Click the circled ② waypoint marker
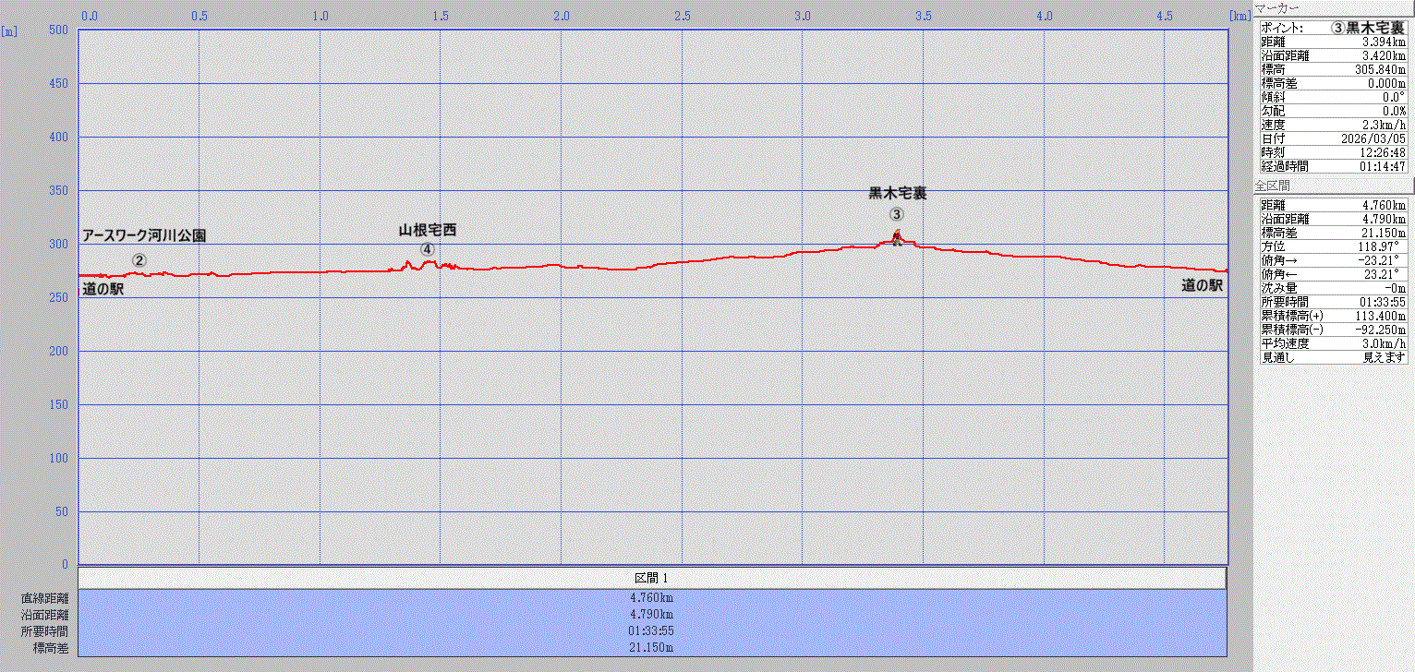Viewport: 1415px width, 672px height. (139, 260)
